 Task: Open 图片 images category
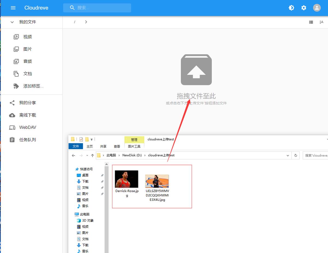coord(27,49)
